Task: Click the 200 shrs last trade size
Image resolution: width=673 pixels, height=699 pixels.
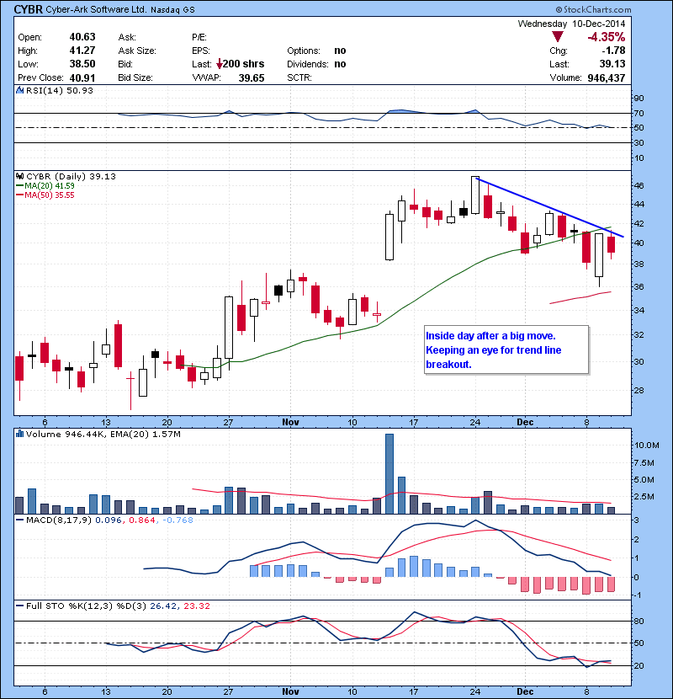Action: tap(244, 64)
